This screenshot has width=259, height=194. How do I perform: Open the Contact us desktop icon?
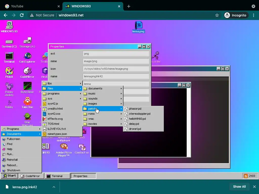(x=82, y=149)
